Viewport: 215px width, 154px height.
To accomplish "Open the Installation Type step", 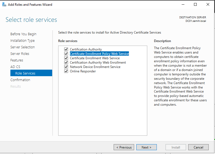I will point(22,41).
